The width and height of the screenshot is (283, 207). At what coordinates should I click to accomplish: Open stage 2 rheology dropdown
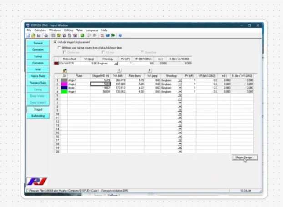point(180,84)
